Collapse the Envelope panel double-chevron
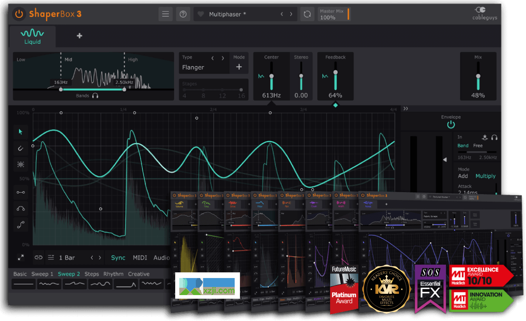Screen dimensions: 526x321 [406, 109]
